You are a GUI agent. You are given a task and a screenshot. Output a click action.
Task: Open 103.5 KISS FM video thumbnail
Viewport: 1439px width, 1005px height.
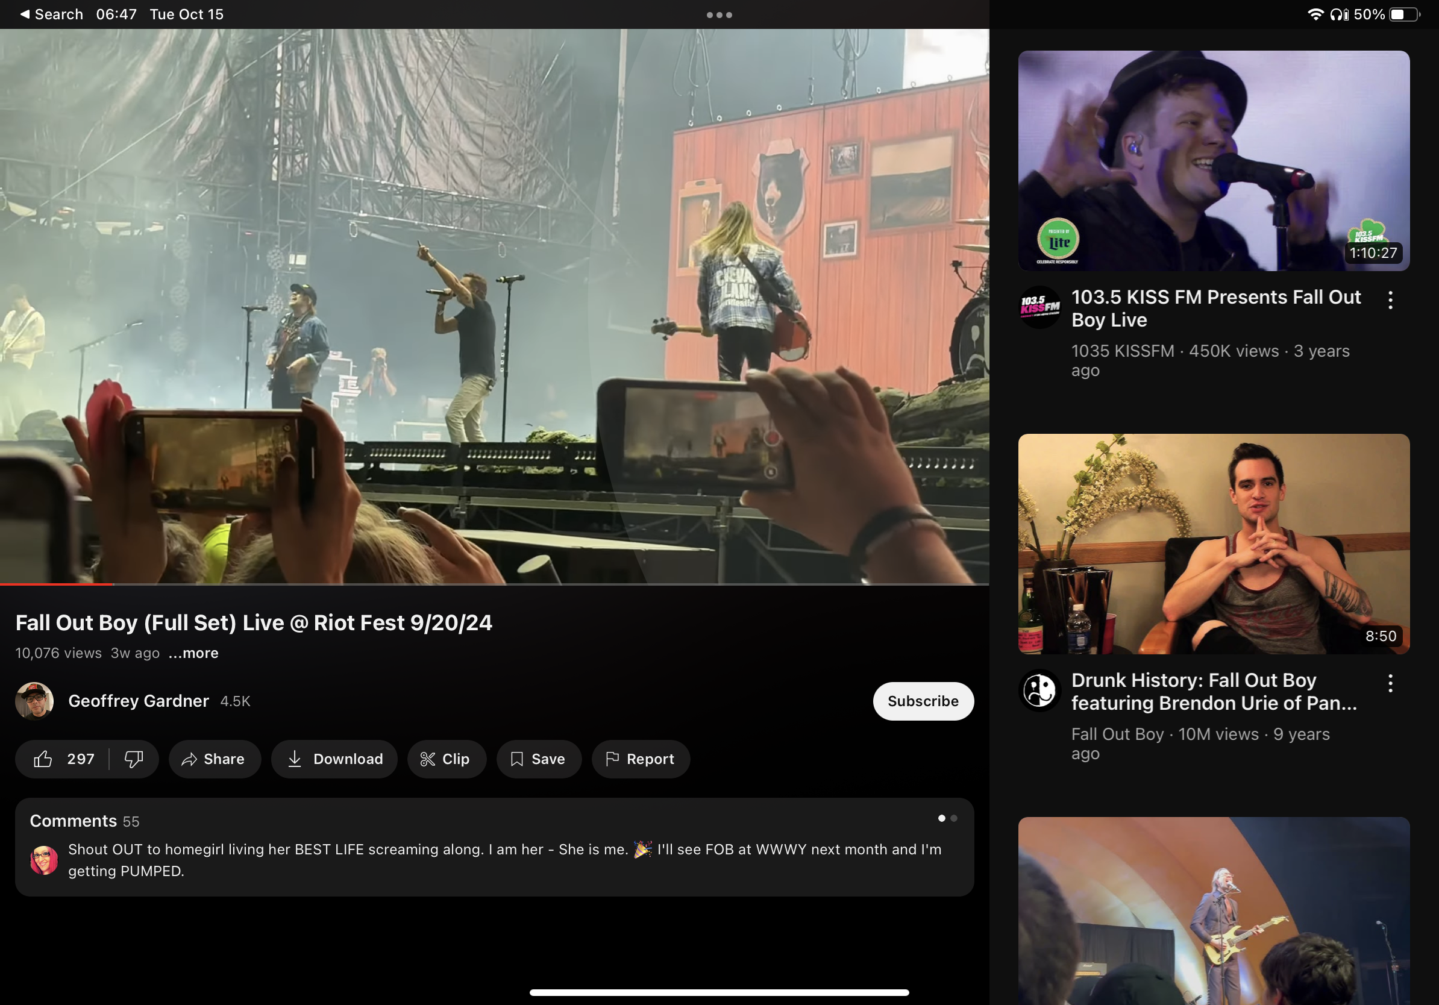1214,161
